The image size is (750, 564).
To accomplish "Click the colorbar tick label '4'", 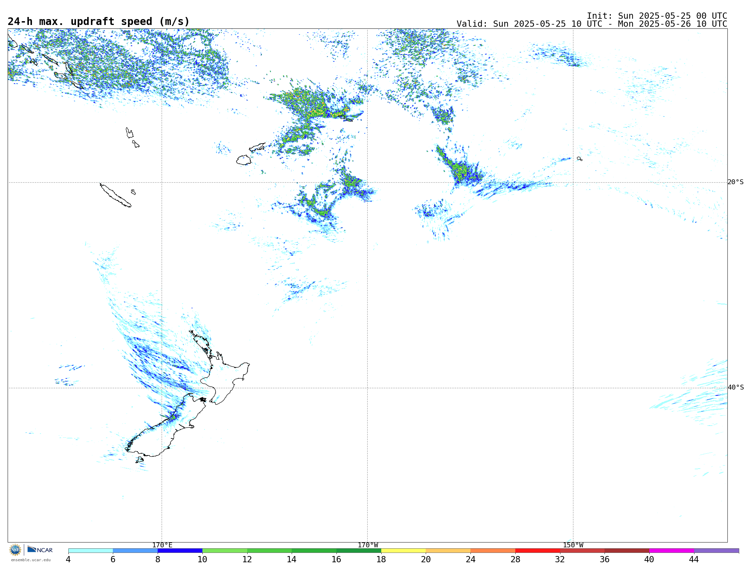I will (x=68, y=559).
